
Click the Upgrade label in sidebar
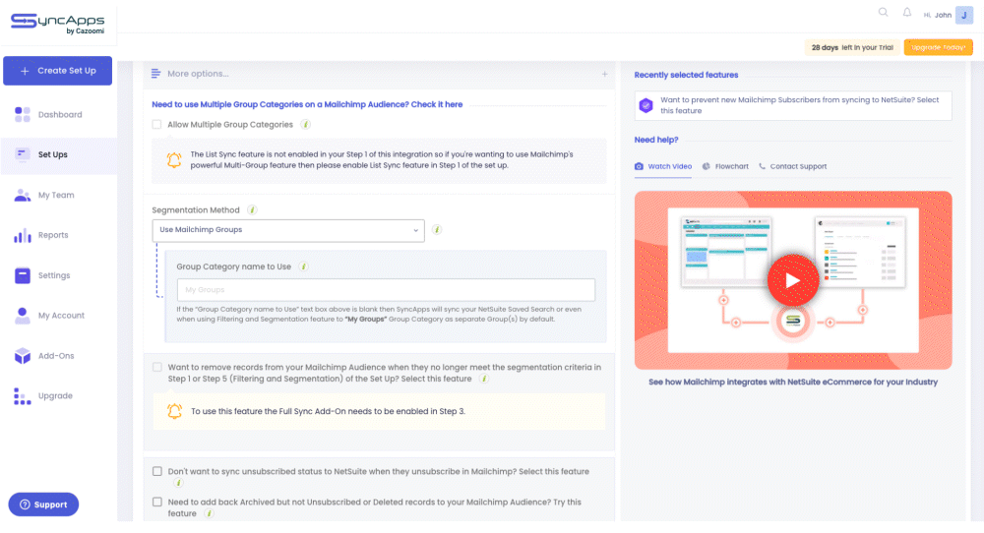pos(55,395)
